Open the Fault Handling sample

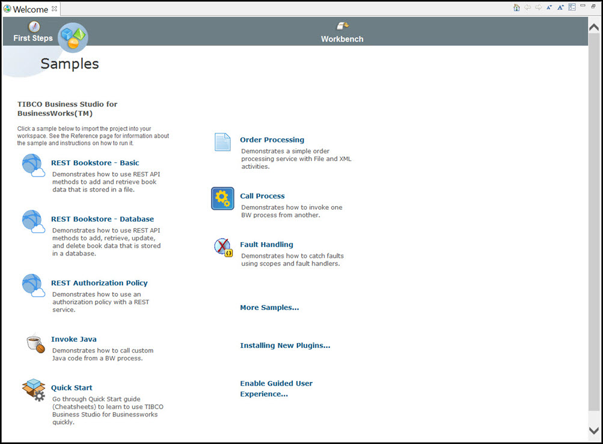click(x=266, y=245)
